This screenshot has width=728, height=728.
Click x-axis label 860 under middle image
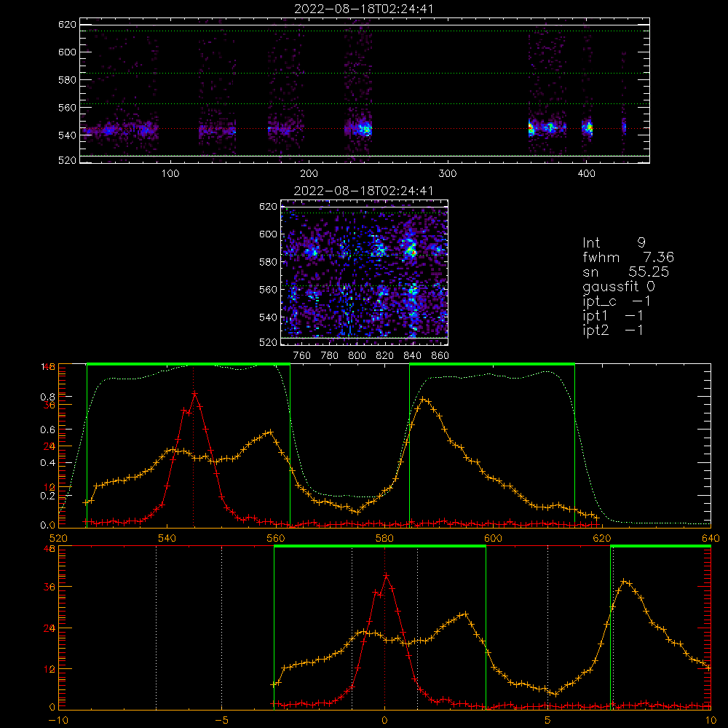(440, 356)
